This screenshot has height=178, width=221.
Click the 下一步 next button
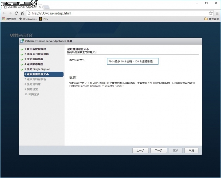159,150
